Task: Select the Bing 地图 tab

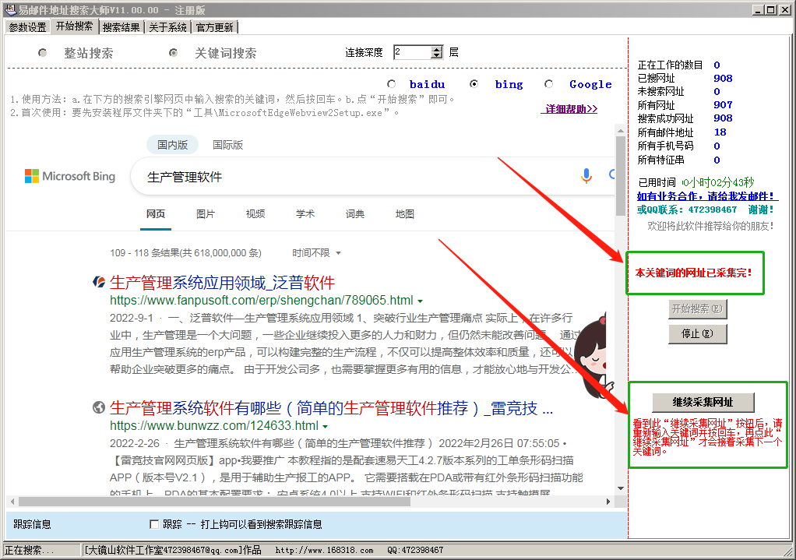Action: click(x=404, y=214)
